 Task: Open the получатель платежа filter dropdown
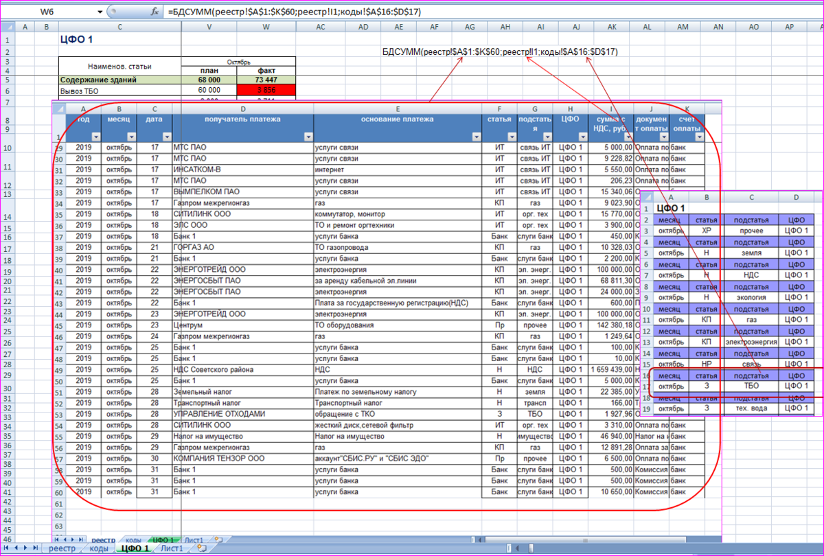(x=307, y=137)
